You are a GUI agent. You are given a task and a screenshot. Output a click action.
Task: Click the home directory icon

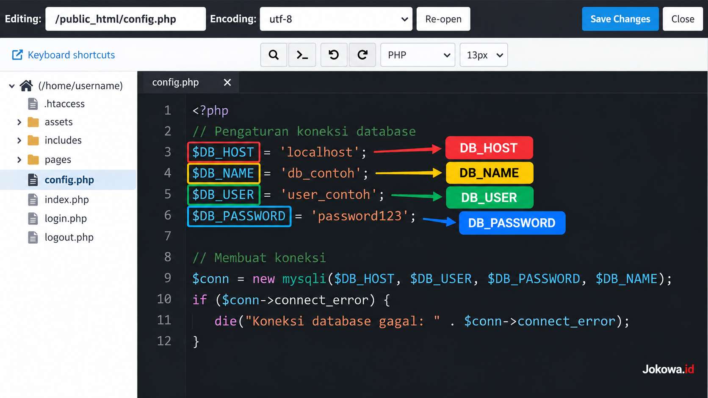[26, 85]
